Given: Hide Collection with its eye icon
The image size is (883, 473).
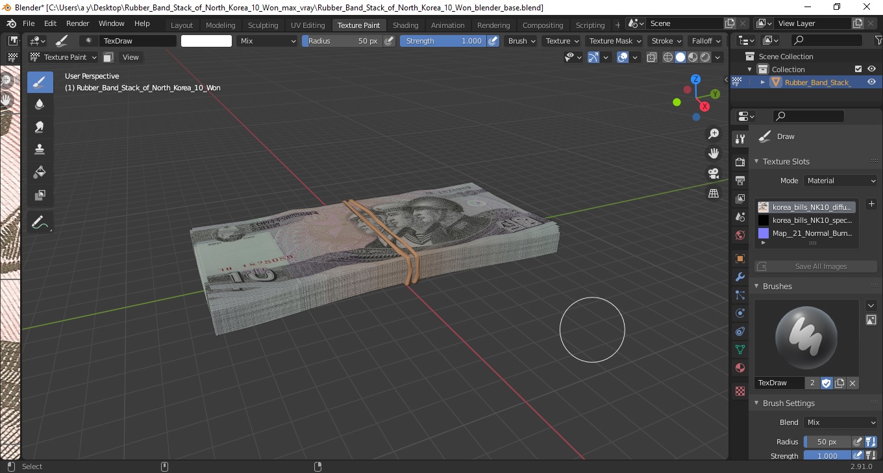Looking at the screenshot, I should [x=871, y=69].
